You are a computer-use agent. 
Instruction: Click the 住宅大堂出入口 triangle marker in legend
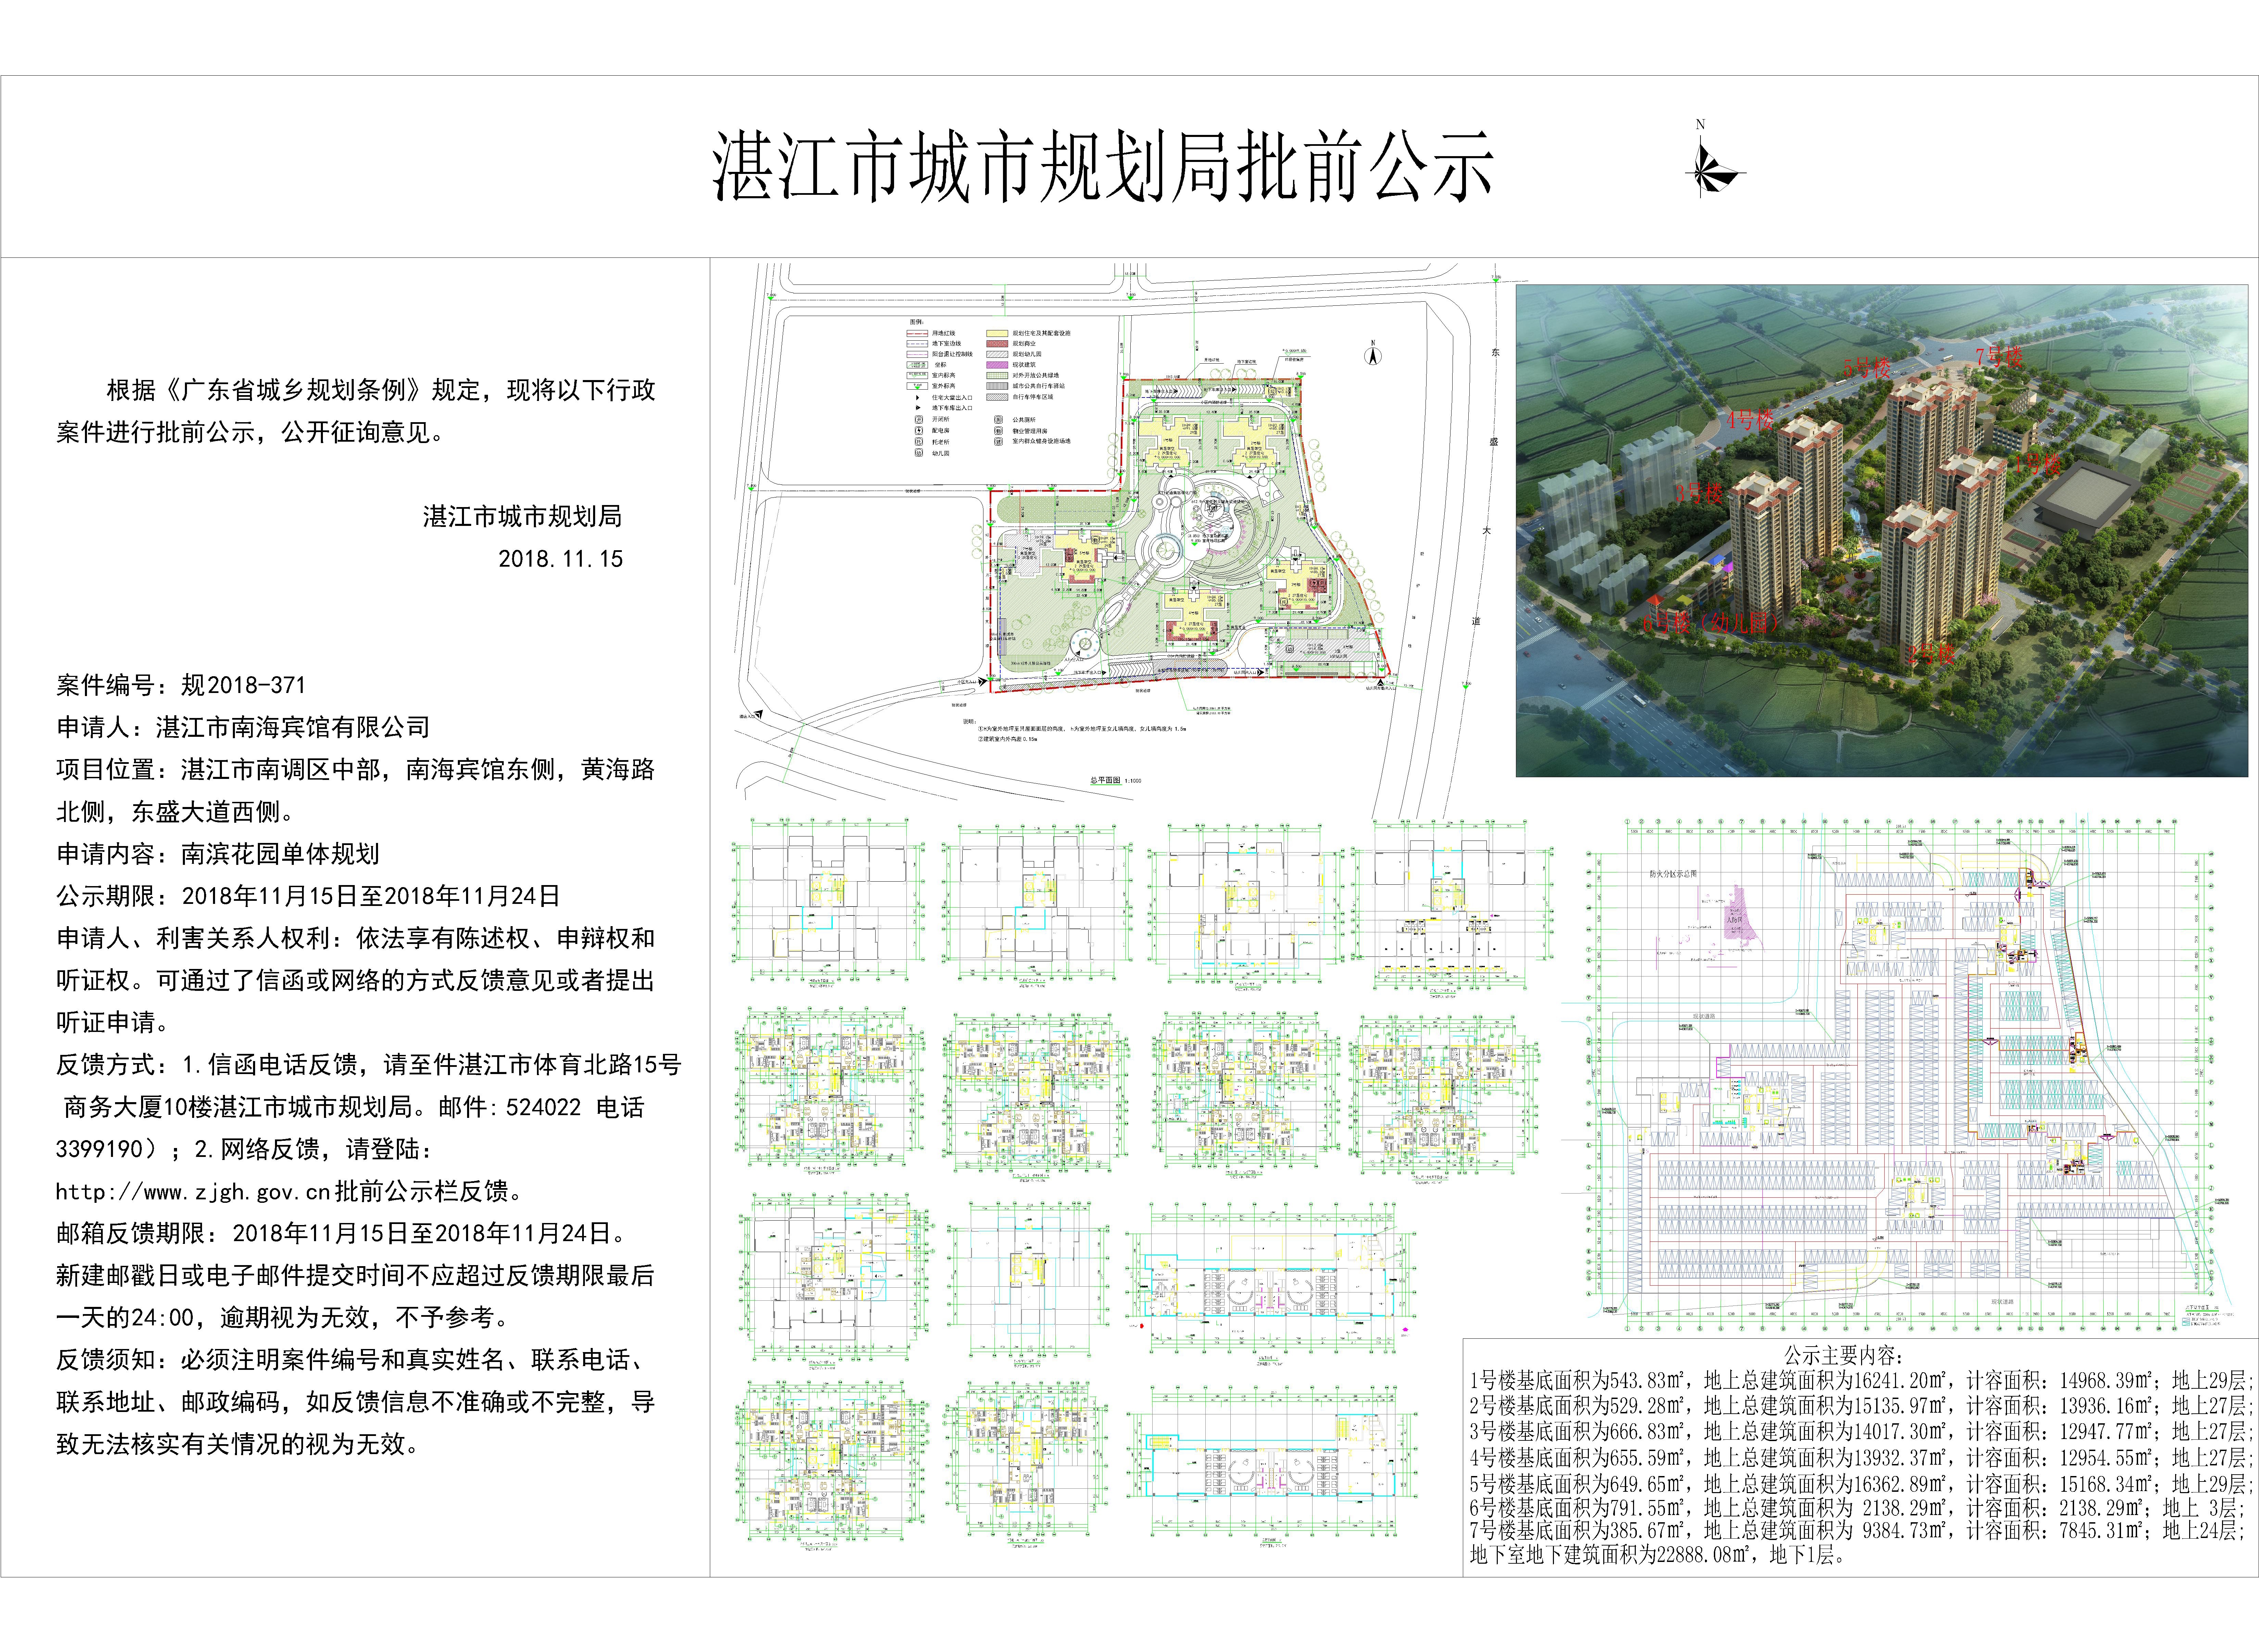[918, 398]
